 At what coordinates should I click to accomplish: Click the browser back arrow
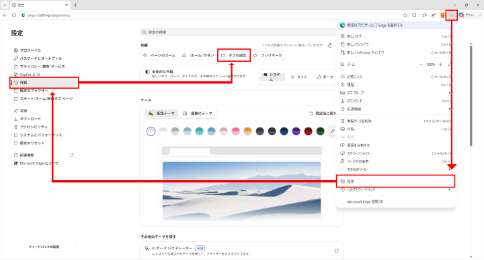click(x=5, y=15)
